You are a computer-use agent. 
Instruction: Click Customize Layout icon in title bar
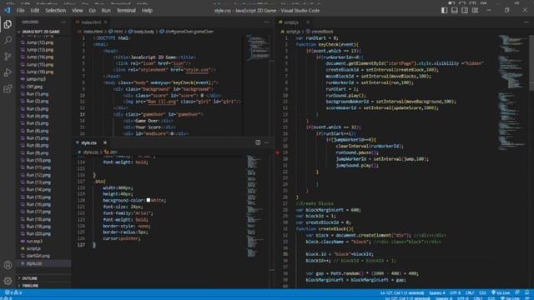pos(475,10)
